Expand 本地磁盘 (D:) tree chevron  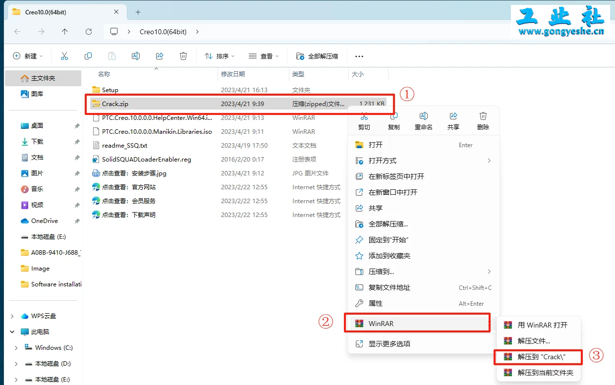(16, 364)
